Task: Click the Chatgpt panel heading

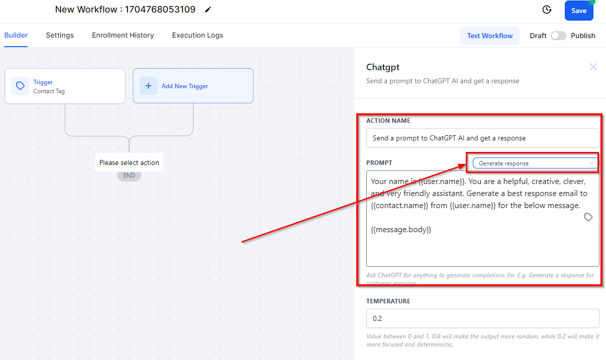Action: pos(383,67)
